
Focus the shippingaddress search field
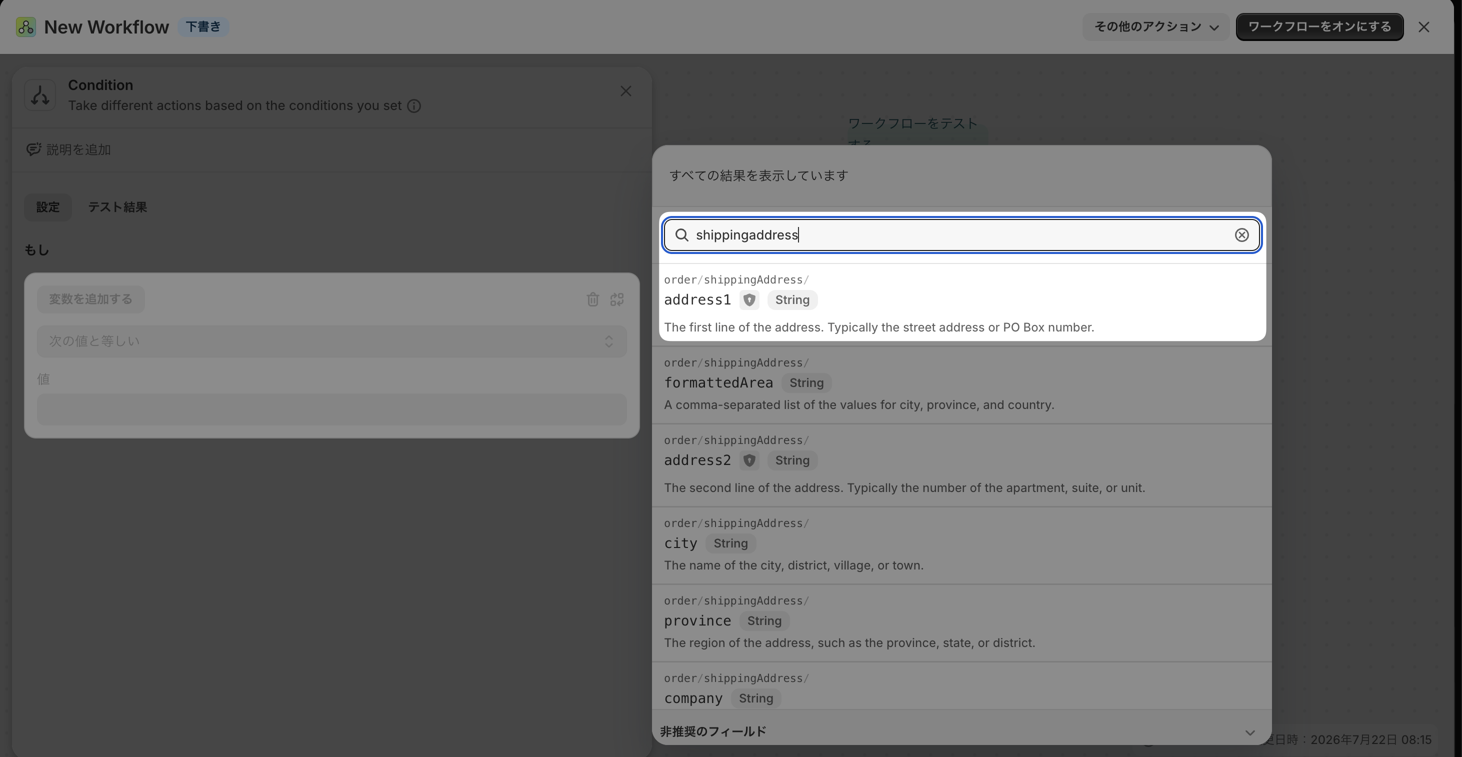point(961,235)
